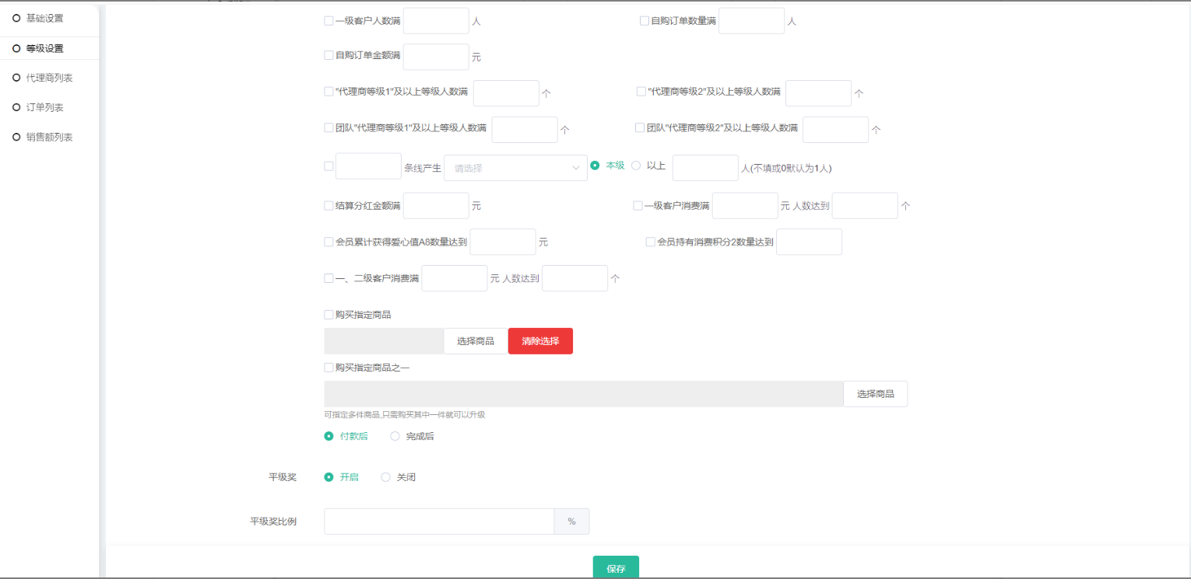Select 开启 for 平级奖
Screen dimensions: 1191x579
tap(328, 477)
